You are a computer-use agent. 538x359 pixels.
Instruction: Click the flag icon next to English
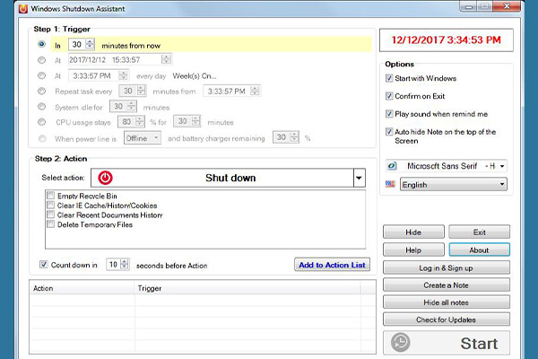coord(390,184)
